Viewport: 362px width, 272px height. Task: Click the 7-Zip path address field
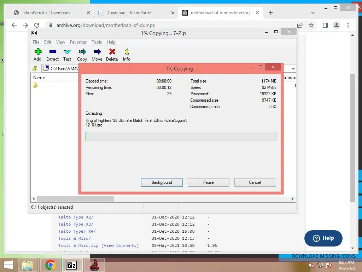[x=60, y=68]
